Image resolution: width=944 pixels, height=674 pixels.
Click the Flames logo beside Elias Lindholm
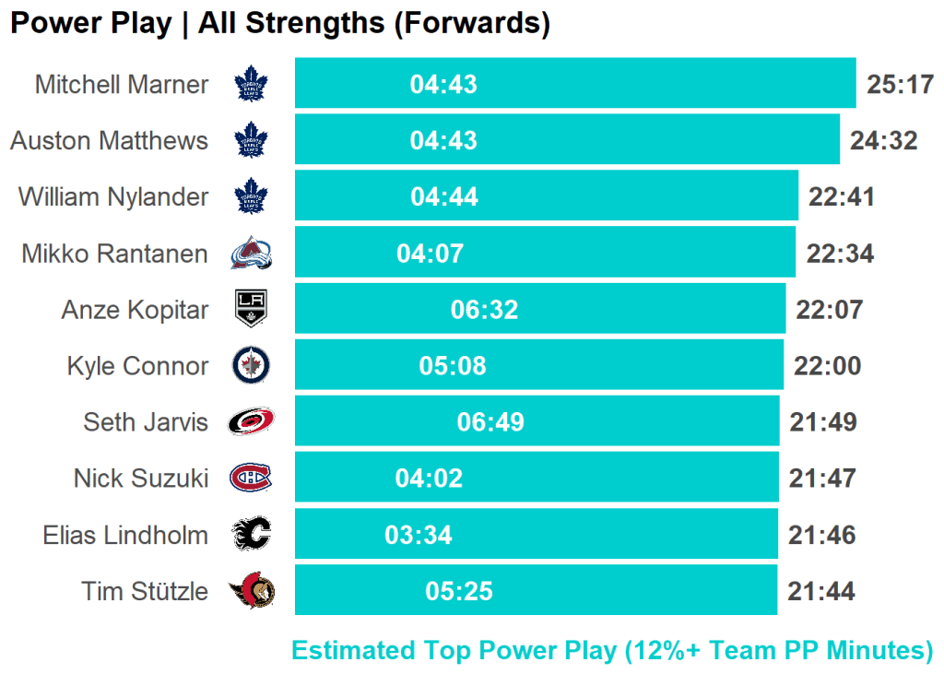pos(250,535)
